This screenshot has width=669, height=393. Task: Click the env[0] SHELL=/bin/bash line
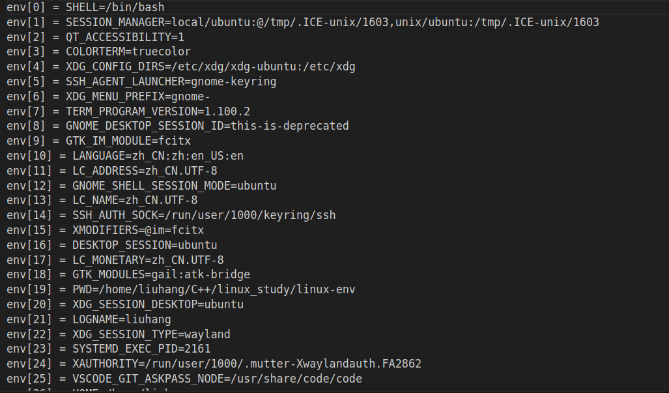click(x=85, y=7)
